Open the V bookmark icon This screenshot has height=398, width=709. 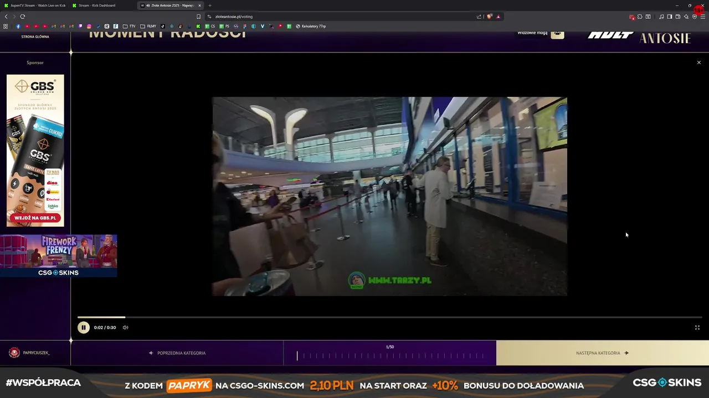point(263,26)
